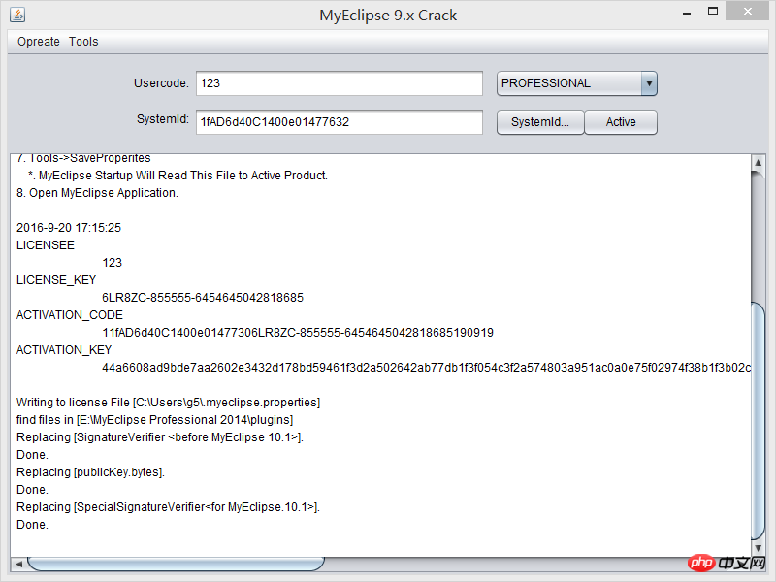Focus the Usercode input field
The height and width of the screenshot is (582, 776).
[x=339, y=83]
